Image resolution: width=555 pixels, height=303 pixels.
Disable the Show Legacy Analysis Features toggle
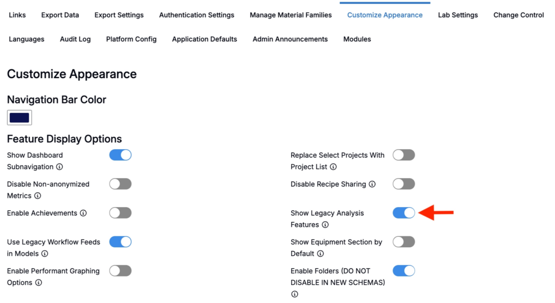pyautogui.click(x=404, y=213)
